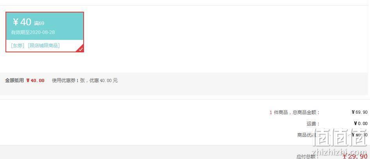Click the 金额抵用 label
The width and height of the screenshot is (370, 159).
coord(14,80)
